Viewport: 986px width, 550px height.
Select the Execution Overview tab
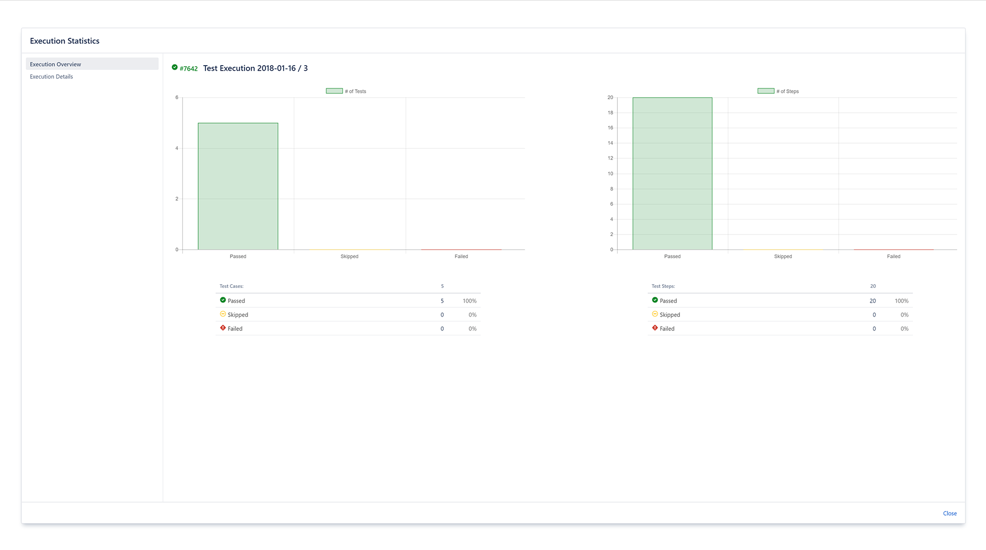point(92,64)
